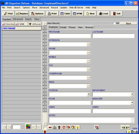Viewport: 139px width, 134px height.
Task: Click the Blank button
Action: pyautogui.click(x=129, y=24)
